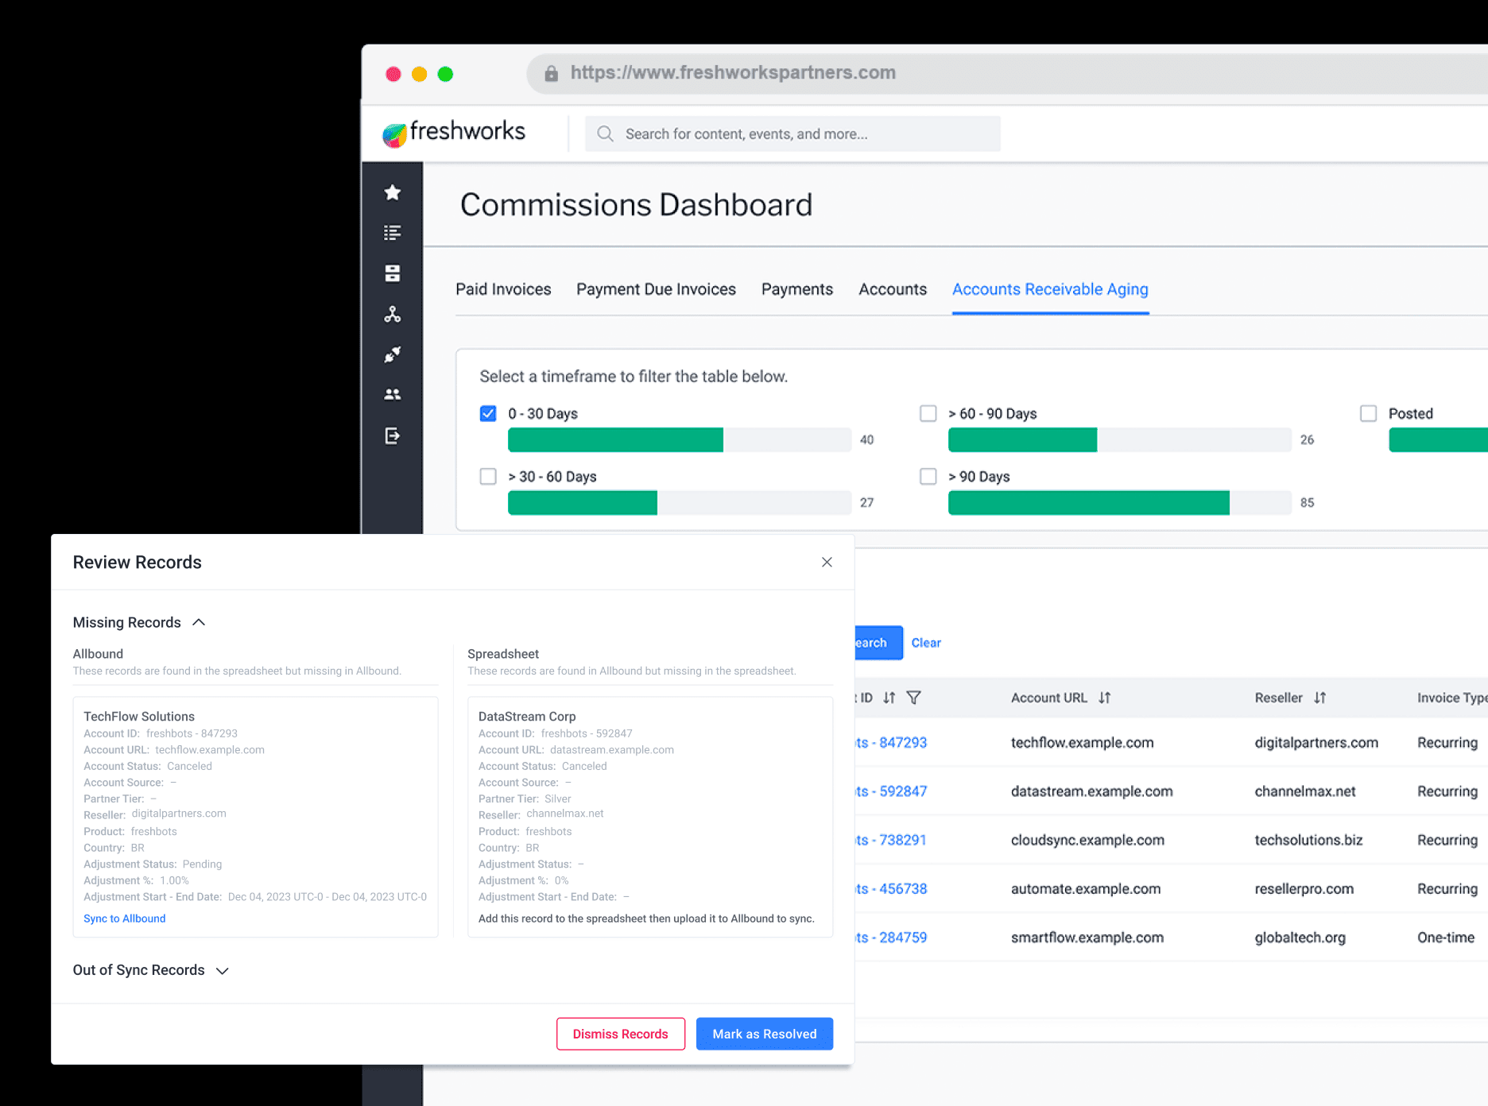Open the people users sidebar icon
Screen dimensions: 1488x1106
392,394
